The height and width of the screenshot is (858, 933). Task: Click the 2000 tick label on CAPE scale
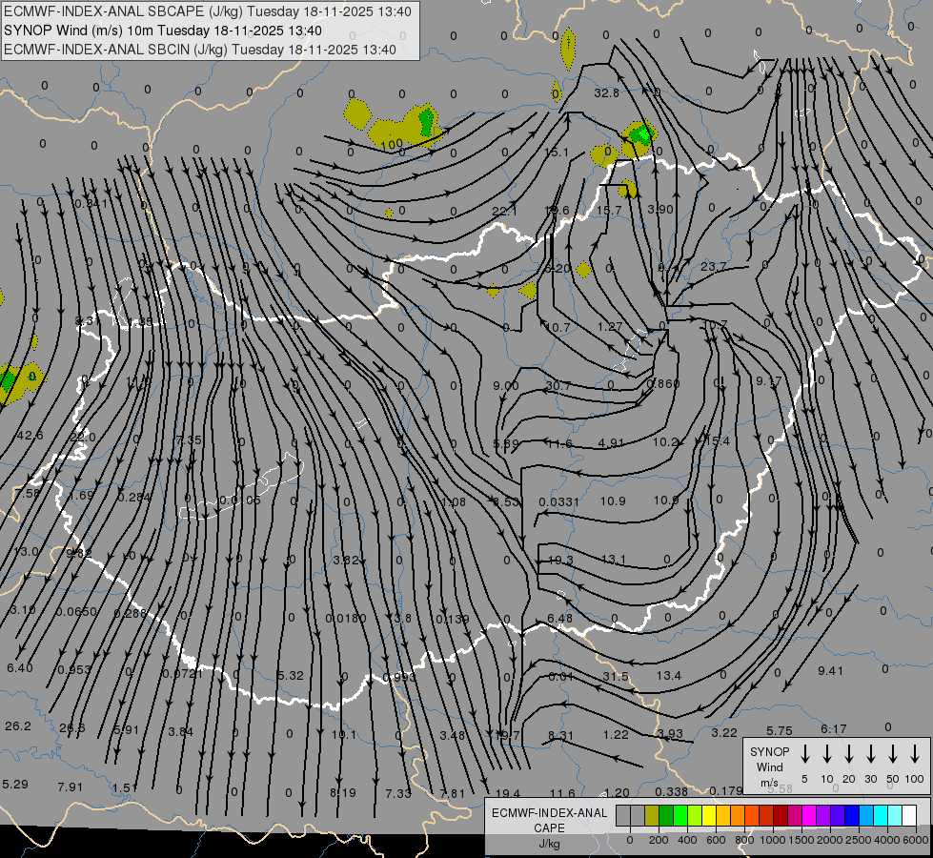830,840
